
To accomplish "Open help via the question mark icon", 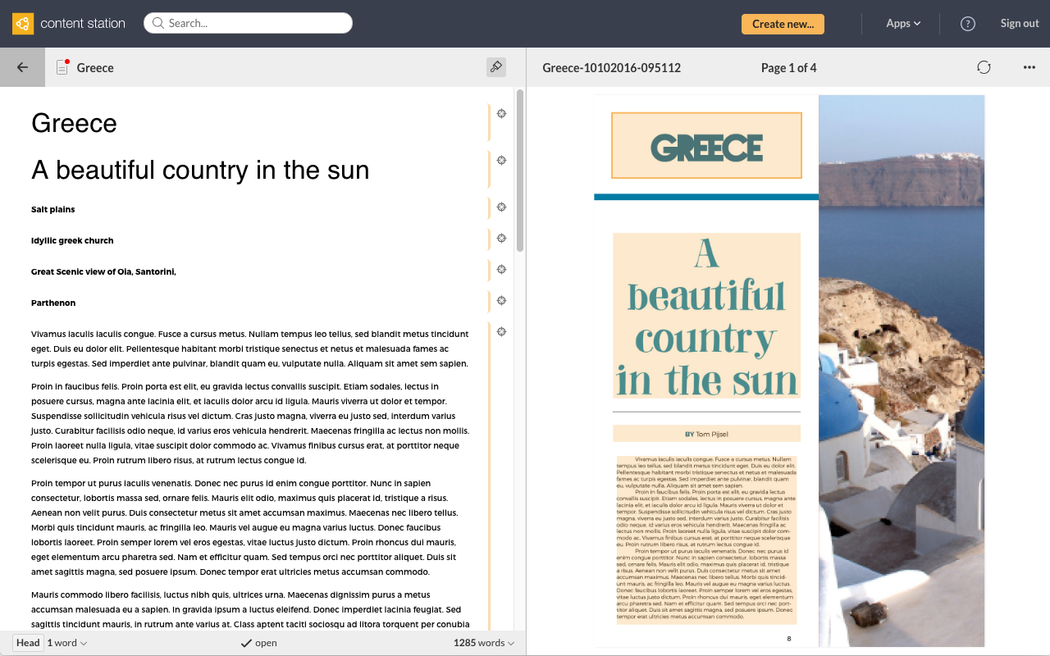I will pyautogui.click(x=968, y=23).
